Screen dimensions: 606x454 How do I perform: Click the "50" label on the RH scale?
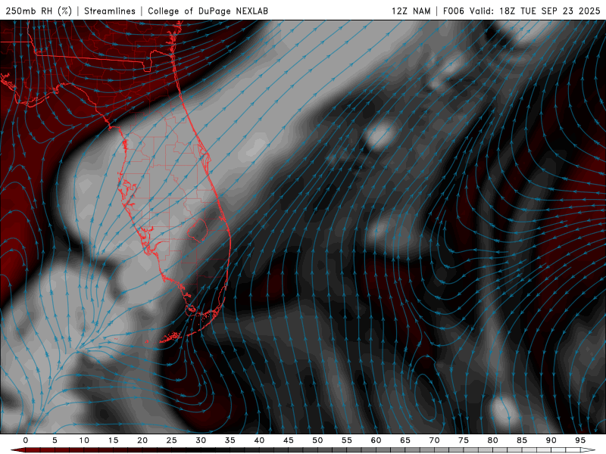(317, 440)
